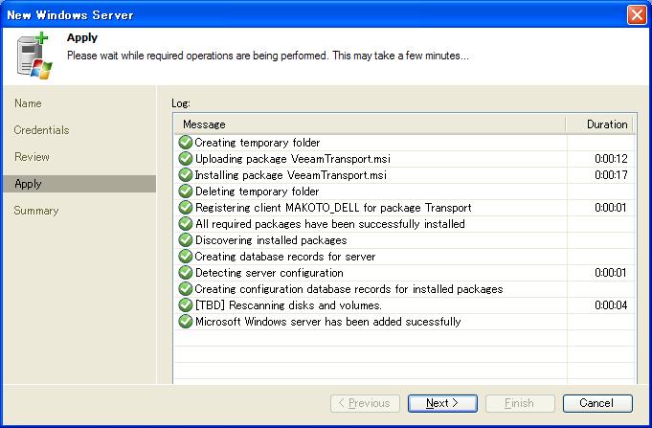Select the Apply wizard step
The image size is (652, 428).
(x=79, y=184)
